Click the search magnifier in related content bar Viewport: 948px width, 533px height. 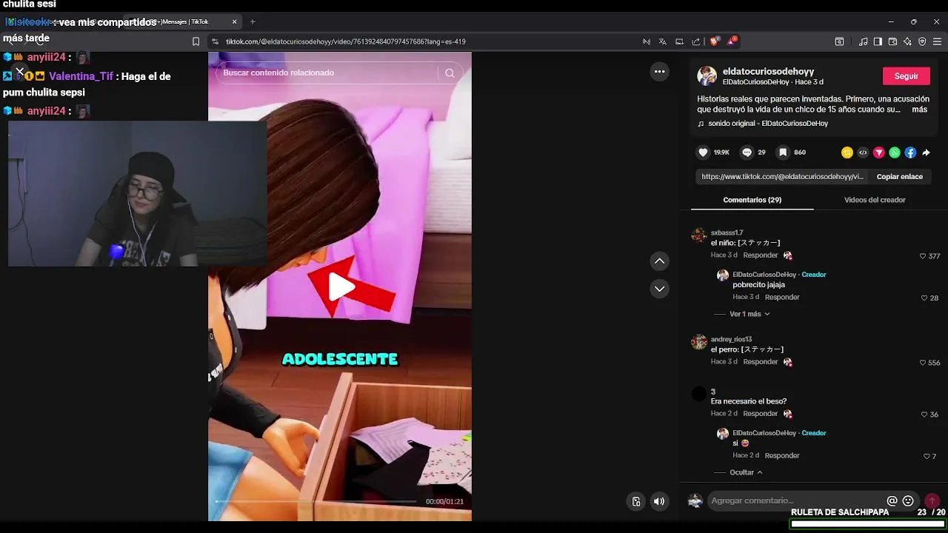coord(450,73)
